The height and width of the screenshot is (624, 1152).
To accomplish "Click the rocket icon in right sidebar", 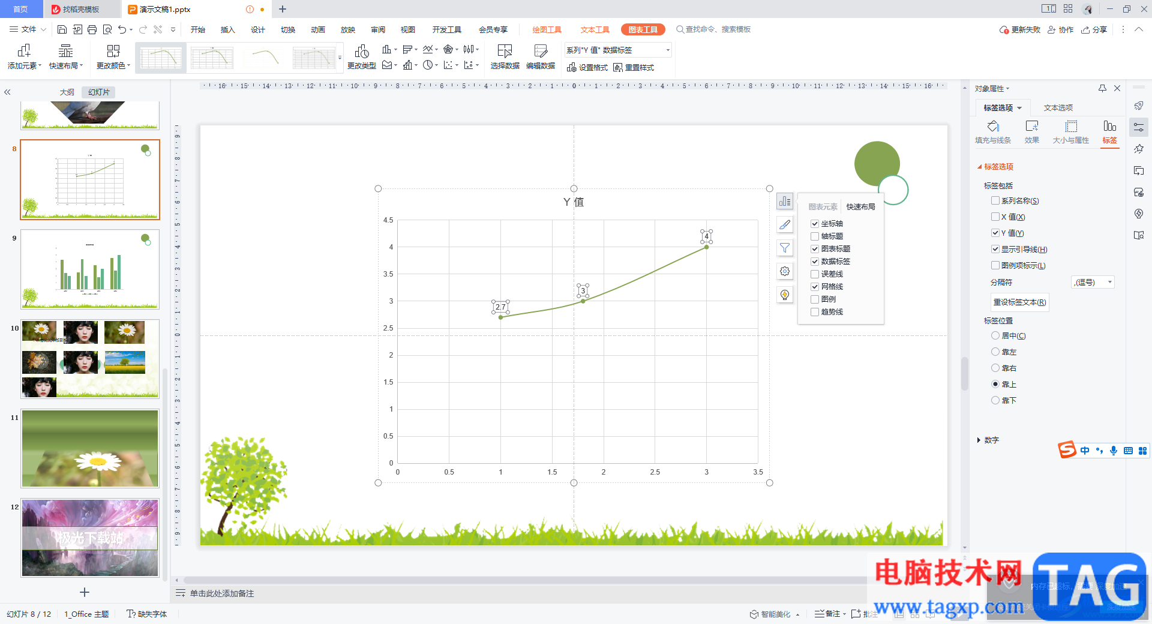I will 1139,106.
